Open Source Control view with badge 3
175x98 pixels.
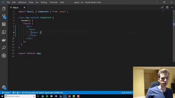pyautogui.click(x=4, y=16)
